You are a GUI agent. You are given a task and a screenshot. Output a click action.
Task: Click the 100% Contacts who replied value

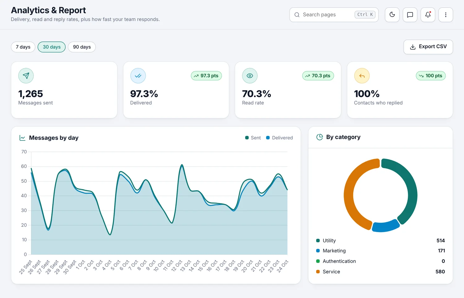click(x=367, y=94)
